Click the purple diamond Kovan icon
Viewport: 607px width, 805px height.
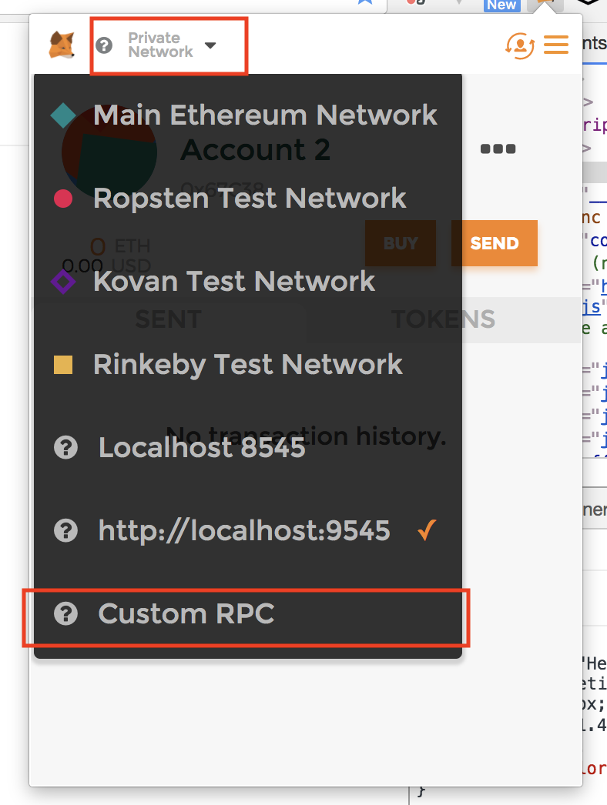click(x=63, y=282)
